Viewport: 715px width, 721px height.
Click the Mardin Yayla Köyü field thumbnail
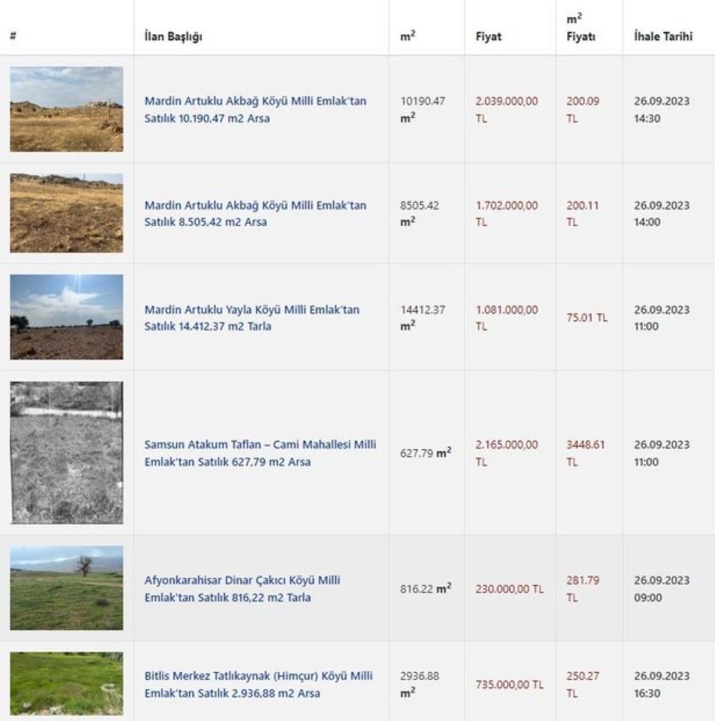pyautogui.click(x=66, y=317)
